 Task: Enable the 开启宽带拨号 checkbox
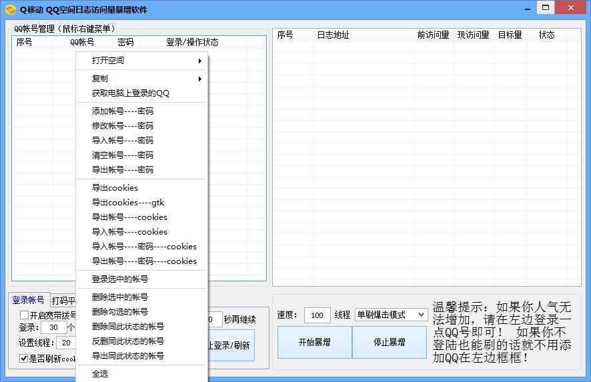click(x=25, y=315)
